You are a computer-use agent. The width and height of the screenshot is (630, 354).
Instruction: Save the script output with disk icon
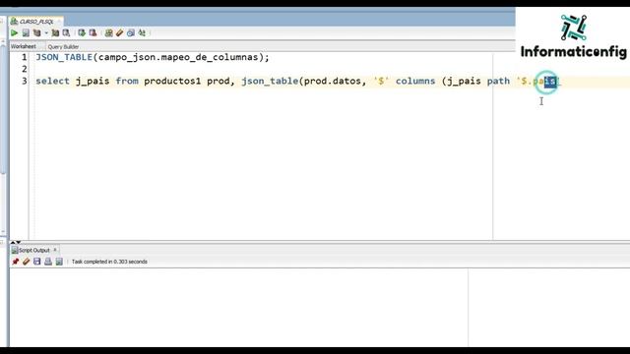(37, 262)
